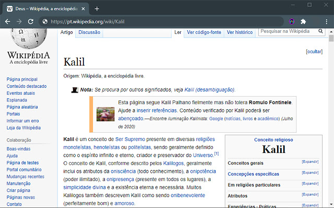Click the browser forward arrow

click(x=19, y=21)
